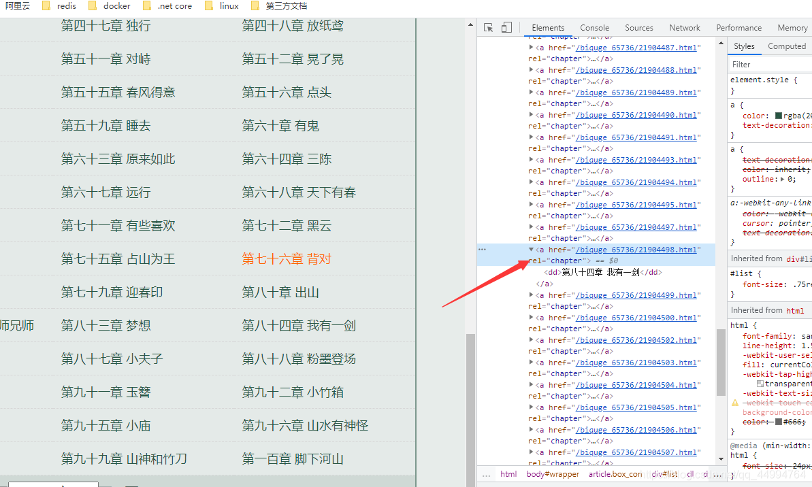The height and width of the screenshot is (487, 812).
Task: Open the 阿里云 bookmark
Action: coord(18,5)
